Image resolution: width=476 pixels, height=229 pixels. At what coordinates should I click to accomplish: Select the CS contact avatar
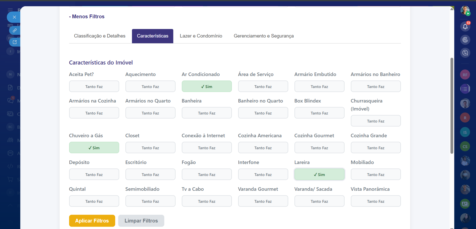pos(465,146)
